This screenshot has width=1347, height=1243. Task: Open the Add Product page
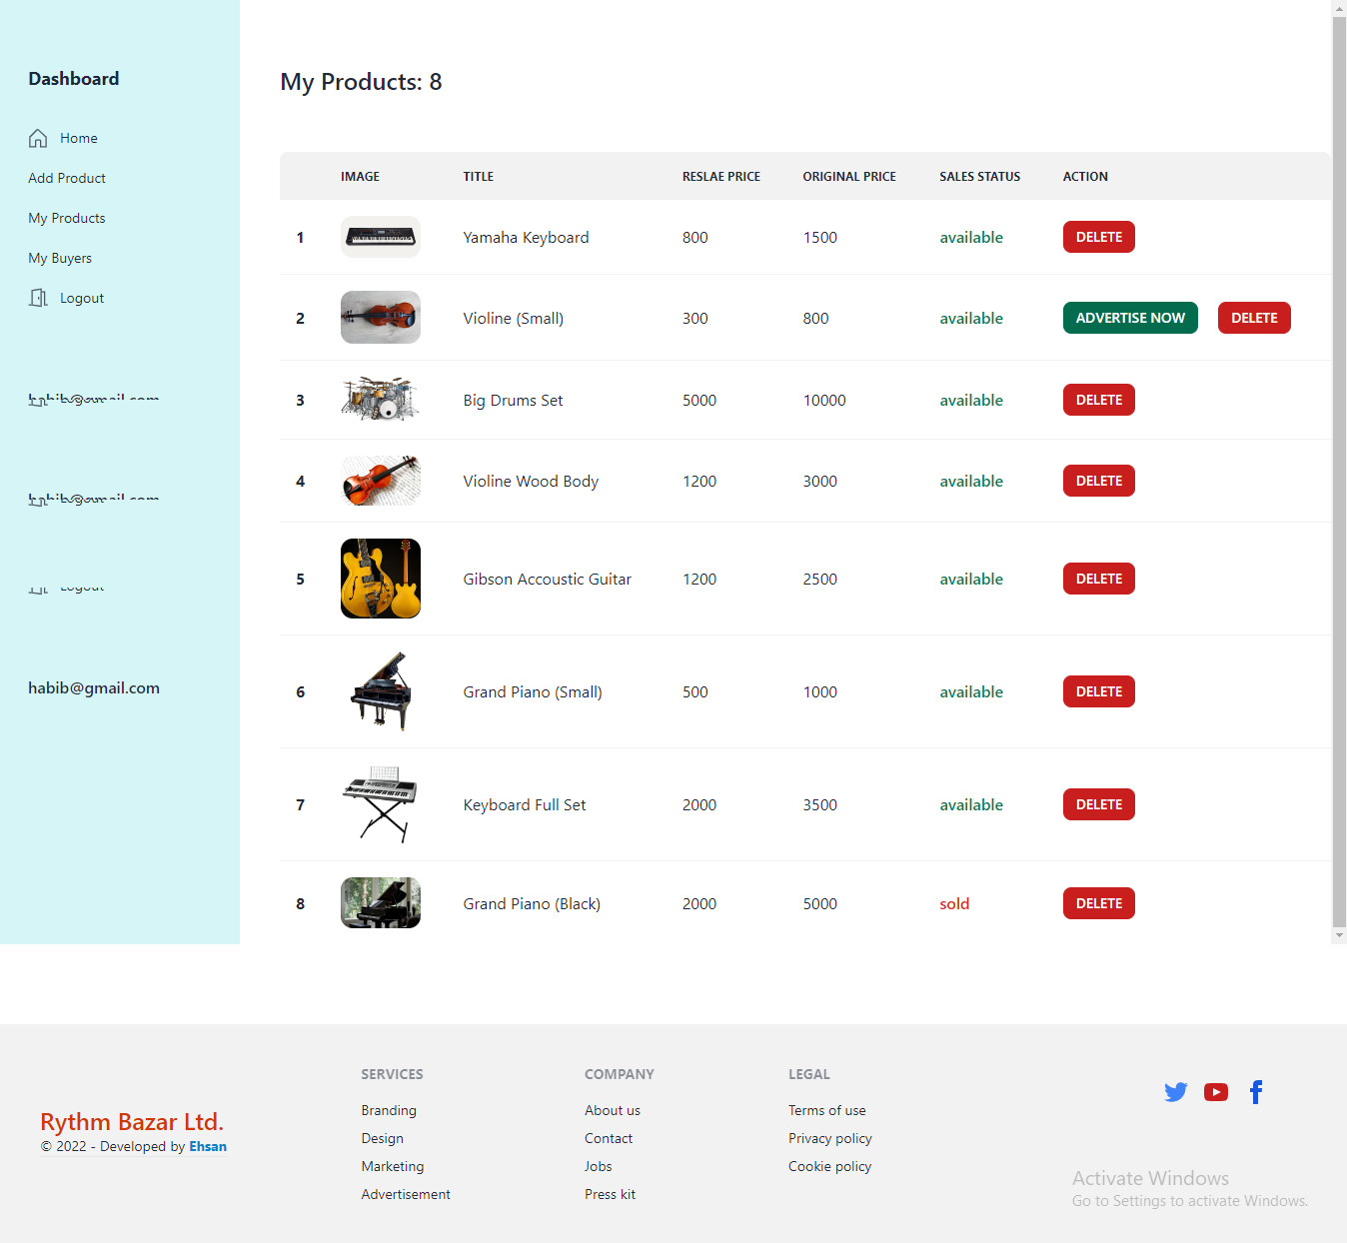66,178
